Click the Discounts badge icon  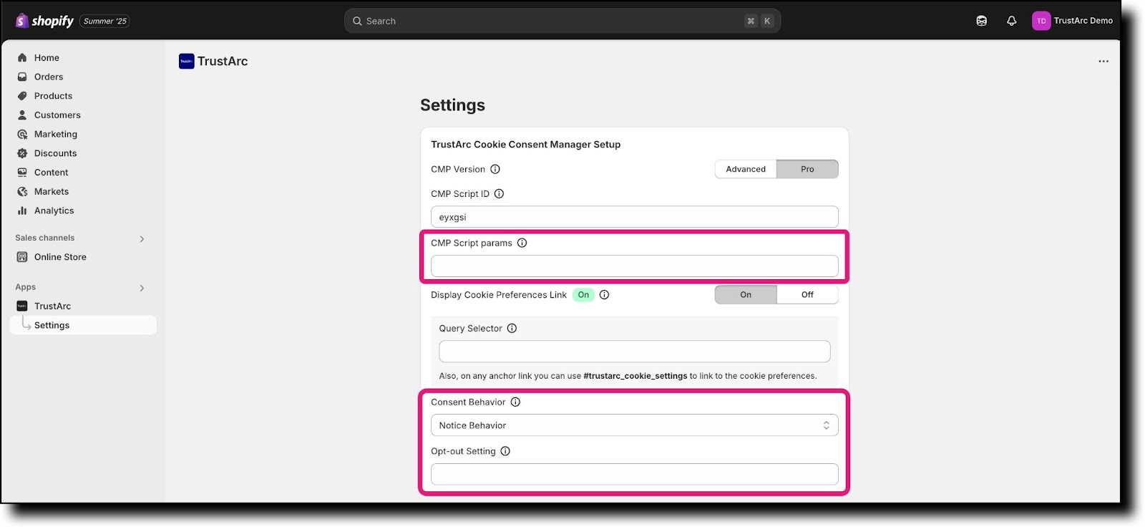[x=22, y=153]
